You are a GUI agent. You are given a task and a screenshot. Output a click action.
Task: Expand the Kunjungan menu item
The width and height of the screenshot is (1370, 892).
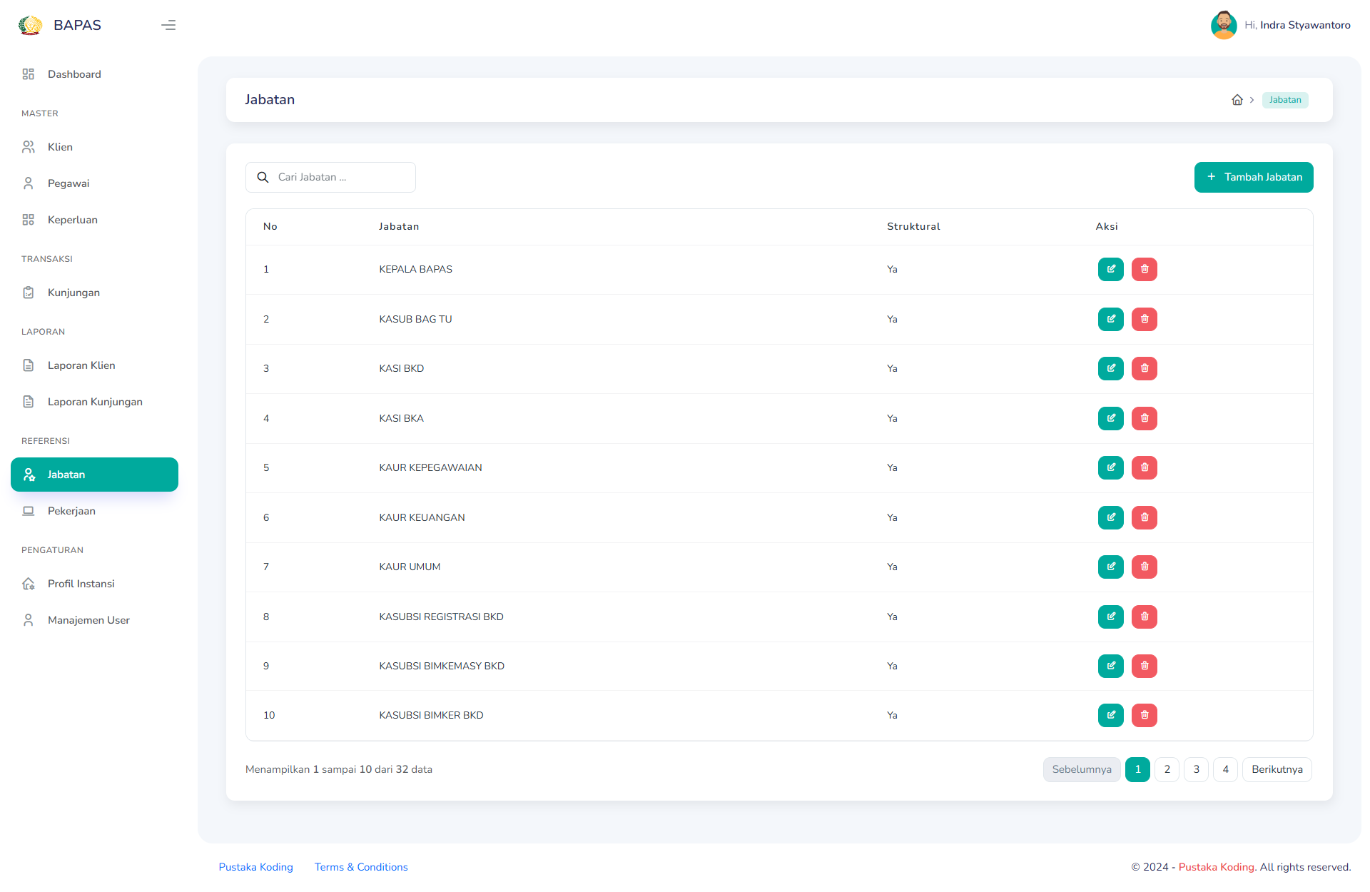tap(75, 292)
